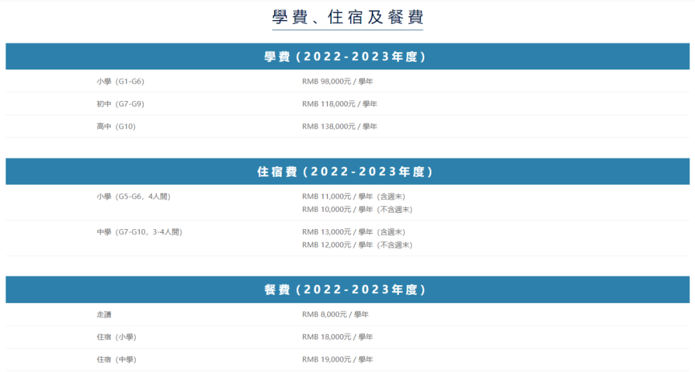Click the 中學 (G7-G10, 3-4人間) boarding label

point(139,232)
